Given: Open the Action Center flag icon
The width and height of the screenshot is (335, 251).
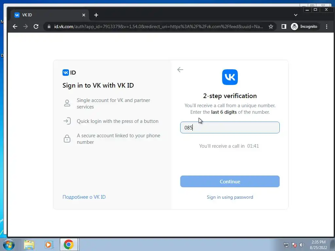Looking at the screenshot, I should pyautogui.click(x=294, y=245).
